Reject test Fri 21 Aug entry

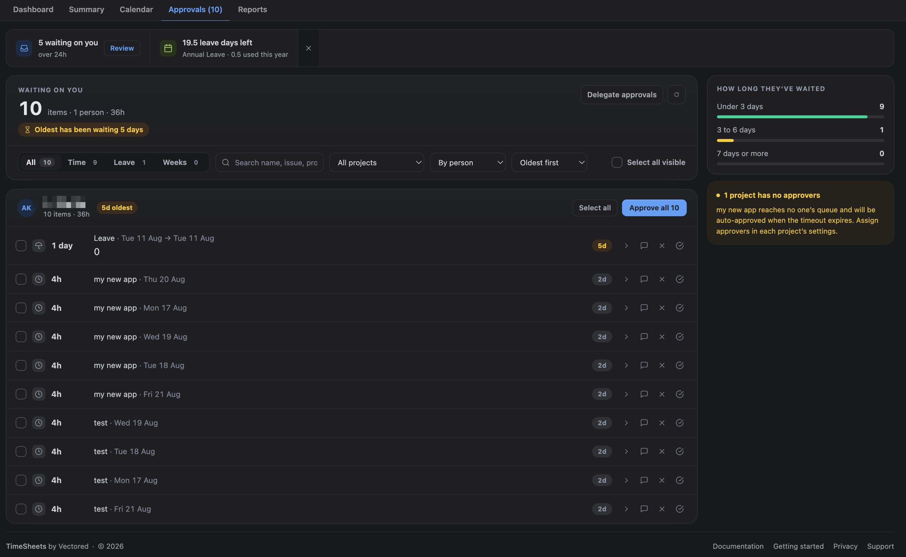pos(662,509)
